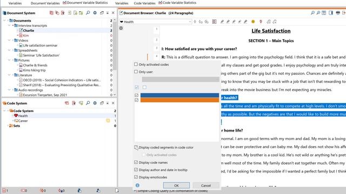Select the last highlighter coding pen
The height and width of the screenshot is (194, 346).
(x=245, y=22)
